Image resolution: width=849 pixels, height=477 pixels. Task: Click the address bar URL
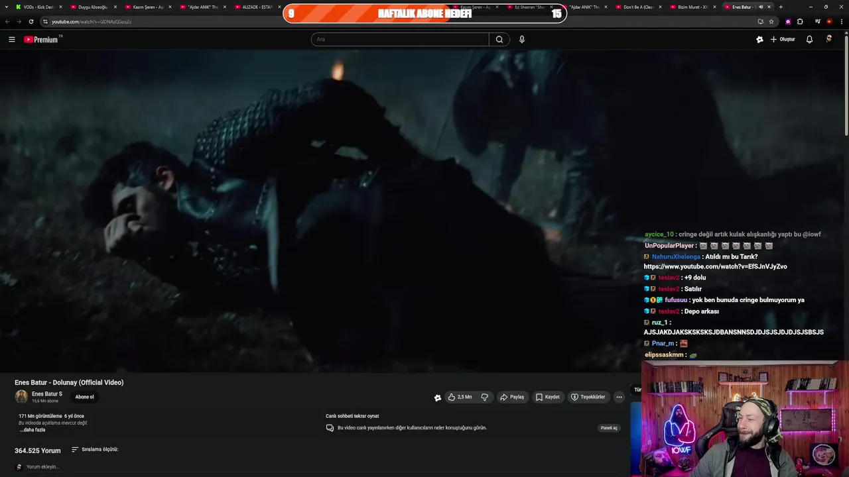point(92,22)
